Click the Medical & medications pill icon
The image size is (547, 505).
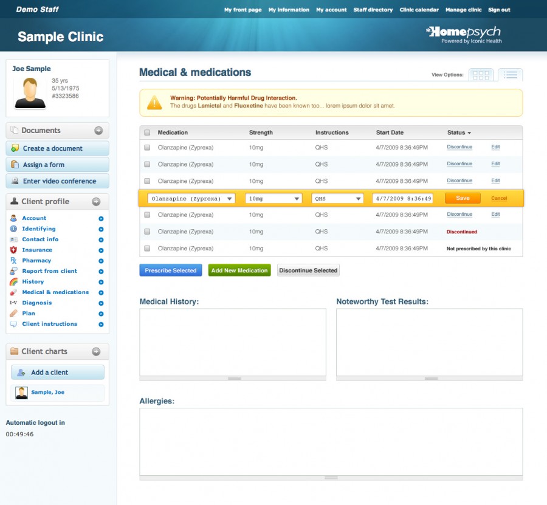point(13,292)
